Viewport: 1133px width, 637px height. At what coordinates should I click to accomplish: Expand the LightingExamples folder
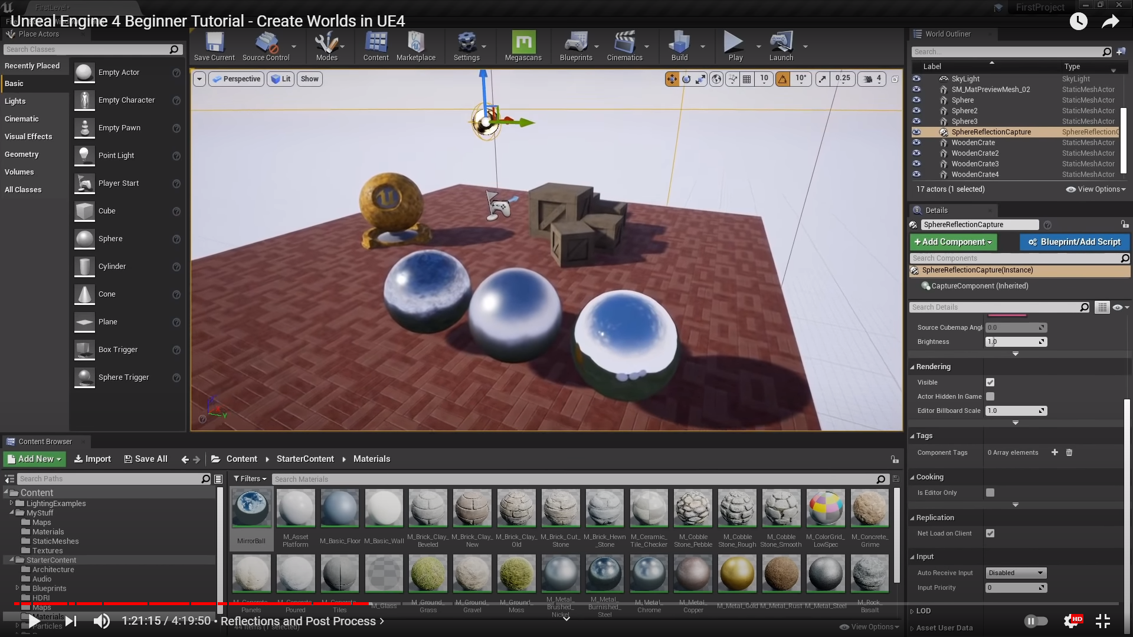click(x=11, y=504)
